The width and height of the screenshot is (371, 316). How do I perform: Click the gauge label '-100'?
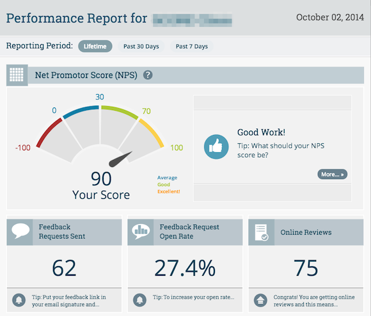pos(23,148)
